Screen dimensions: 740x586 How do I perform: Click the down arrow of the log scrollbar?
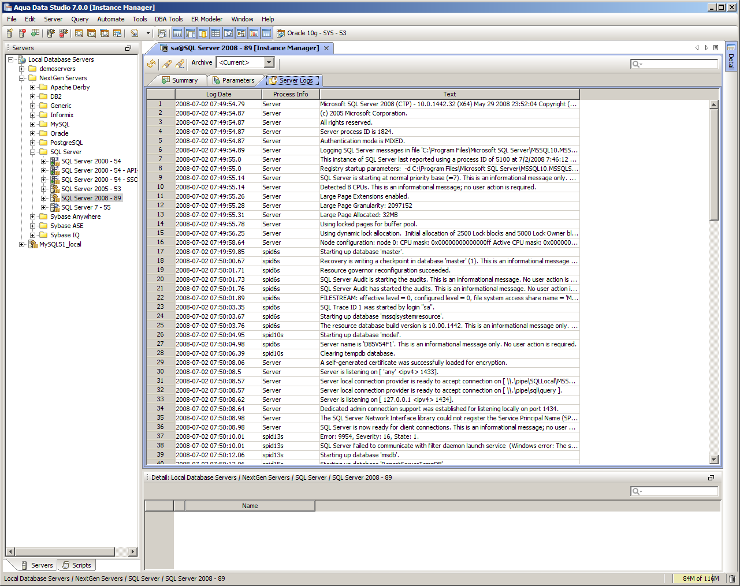tap(714, 460)
